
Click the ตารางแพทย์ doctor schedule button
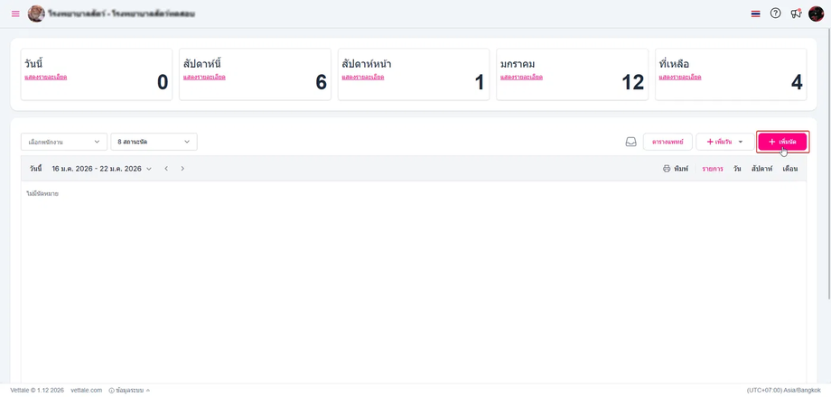click(668, 142)
